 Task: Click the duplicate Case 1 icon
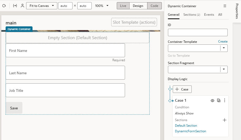pyautogui.click(x=219, y=100)
